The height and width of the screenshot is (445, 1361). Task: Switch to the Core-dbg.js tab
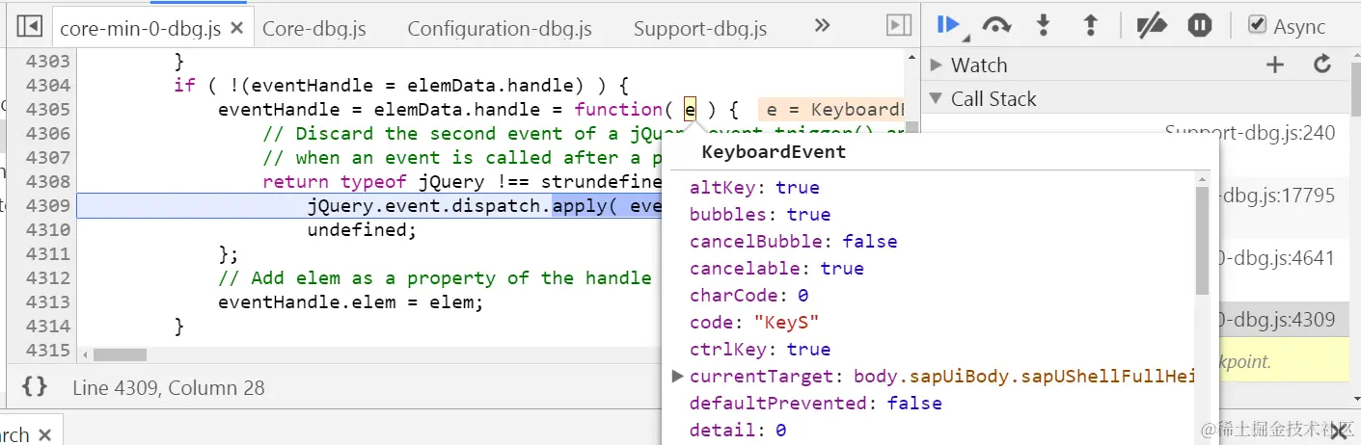[314, 28]
